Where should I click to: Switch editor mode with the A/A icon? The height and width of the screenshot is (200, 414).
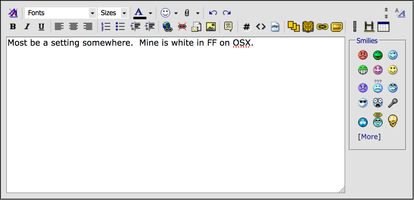coord(400,13)
